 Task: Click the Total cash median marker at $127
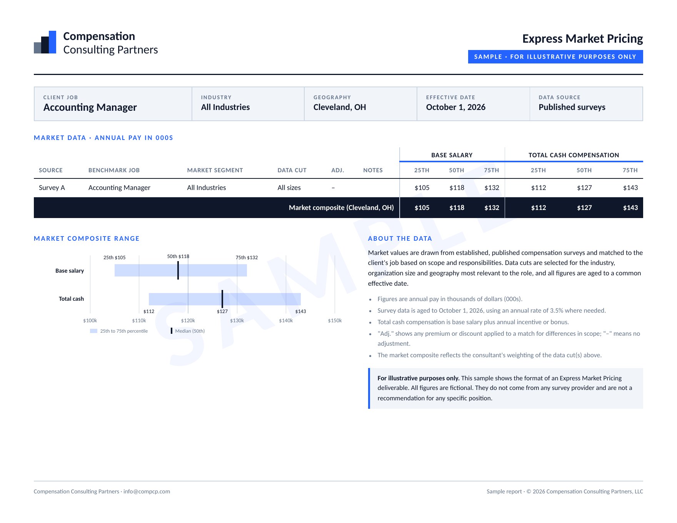pos(222,299)
